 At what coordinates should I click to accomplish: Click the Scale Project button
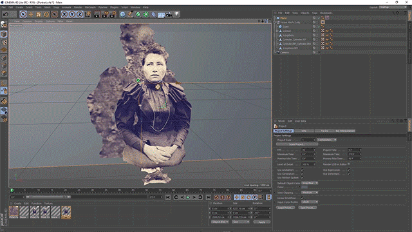point(297,144)
